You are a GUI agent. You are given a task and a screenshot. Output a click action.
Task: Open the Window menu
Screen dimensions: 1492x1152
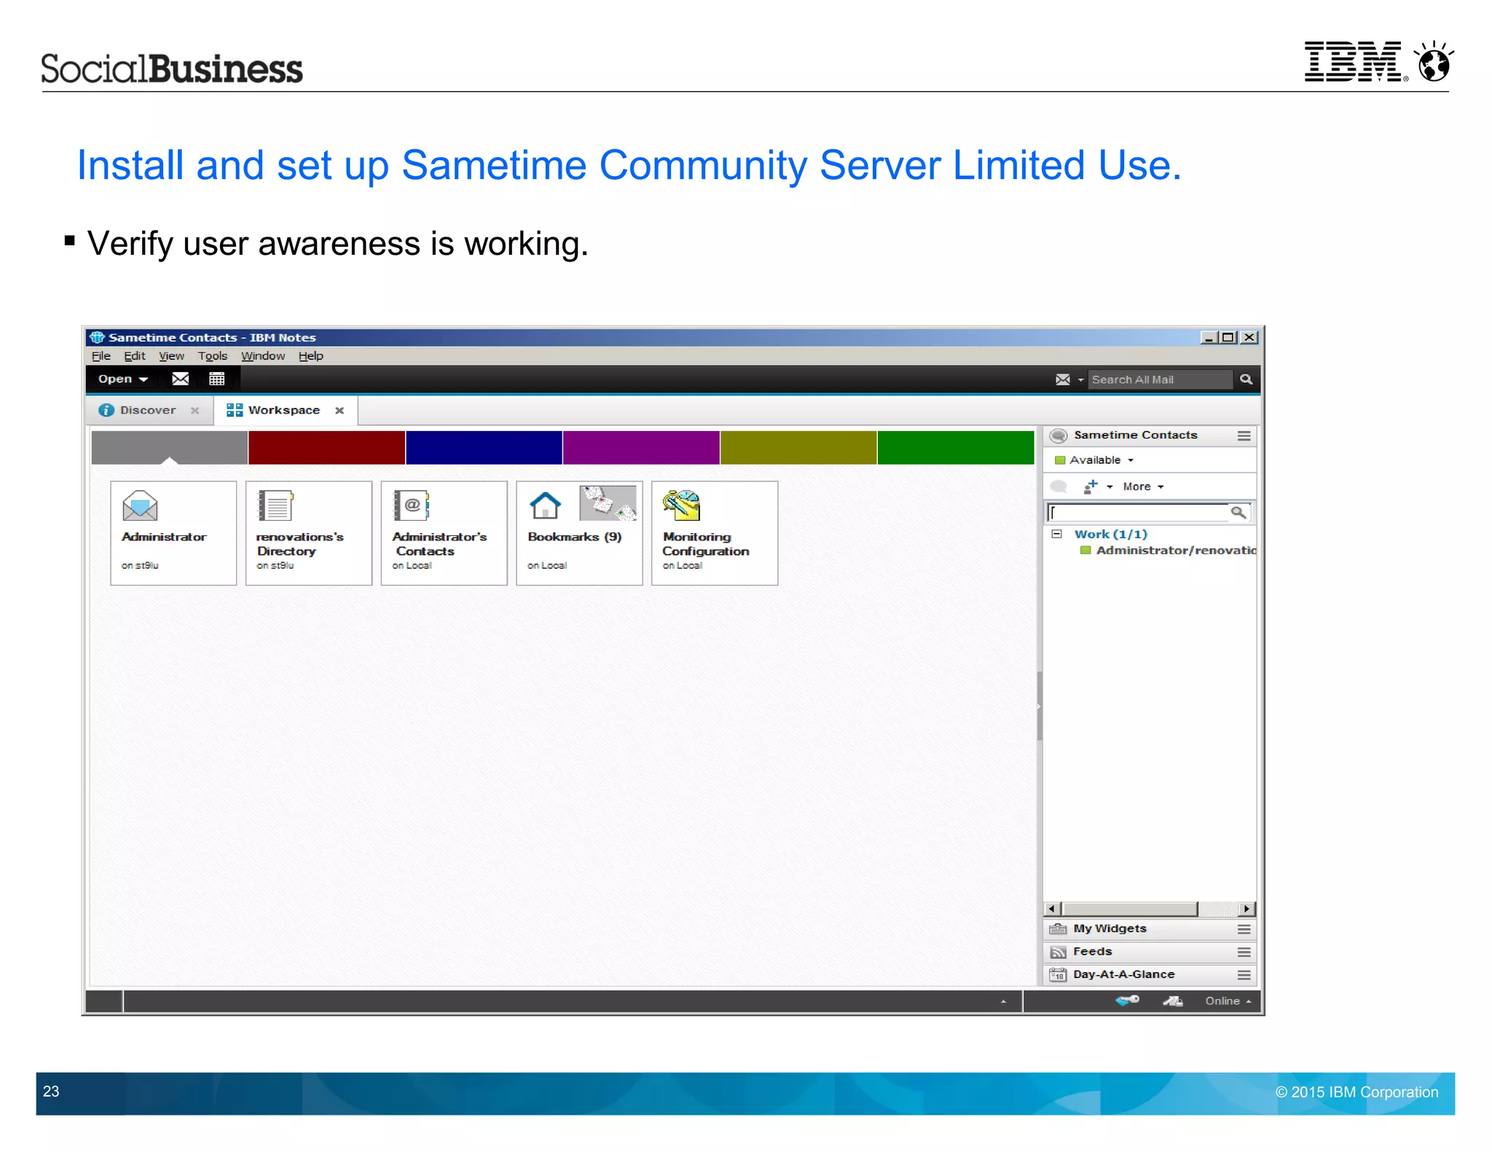(263, 356)
